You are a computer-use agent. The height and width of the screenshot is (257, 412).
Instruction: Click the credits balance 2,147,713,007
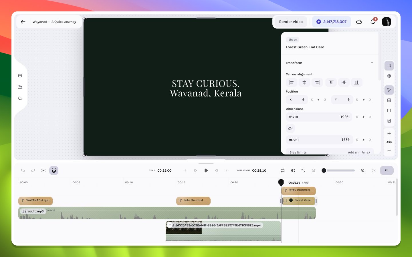tap(331, 22)
